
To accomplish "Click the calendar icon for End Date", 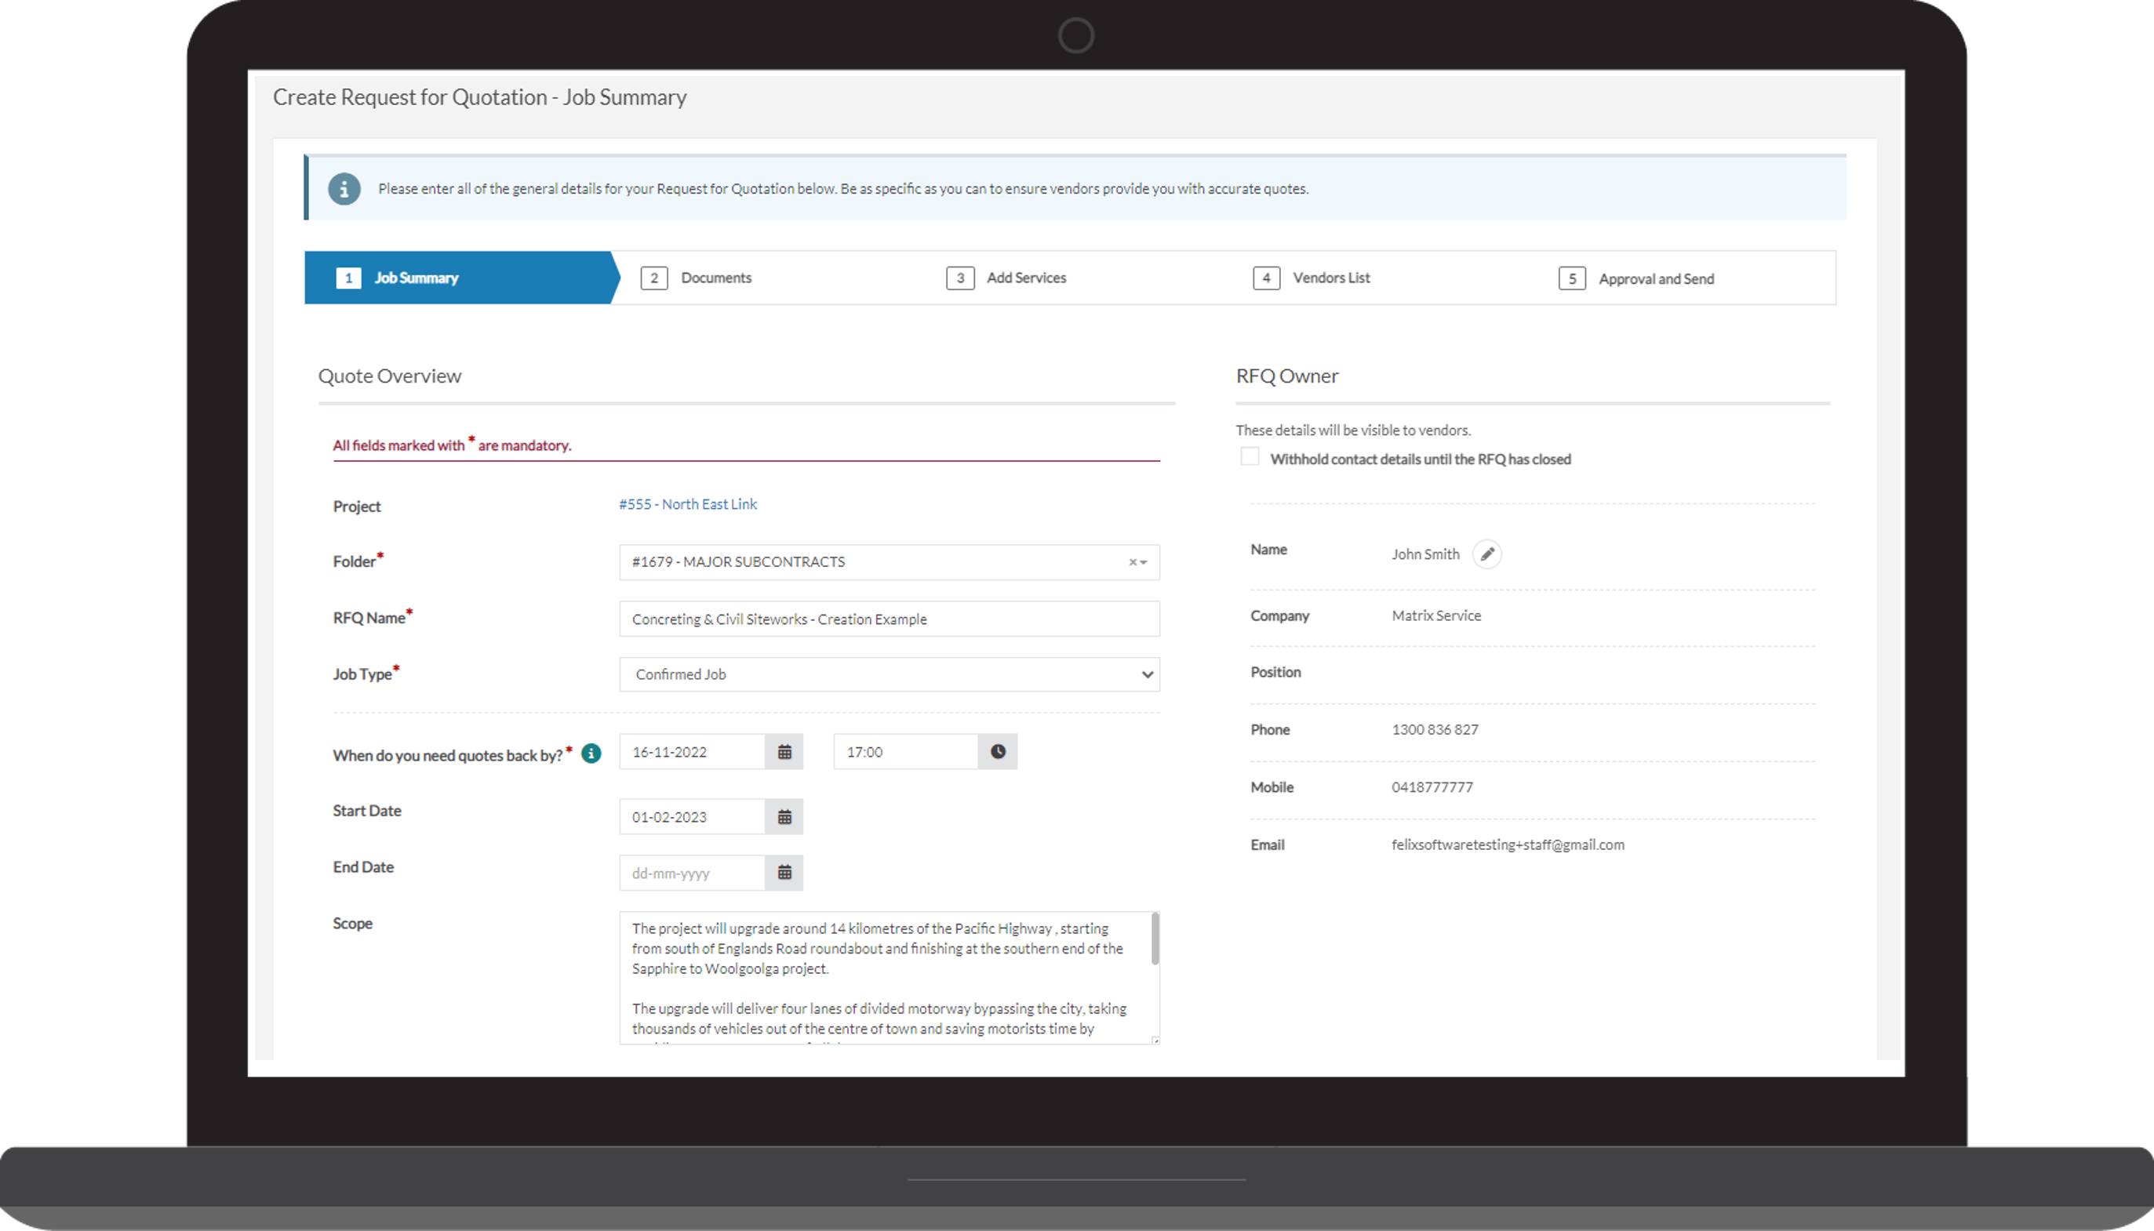I will pyautogui.click(x=785, y=871).
